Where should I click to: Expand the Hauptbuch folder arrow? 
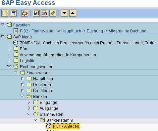coord(22,78)
